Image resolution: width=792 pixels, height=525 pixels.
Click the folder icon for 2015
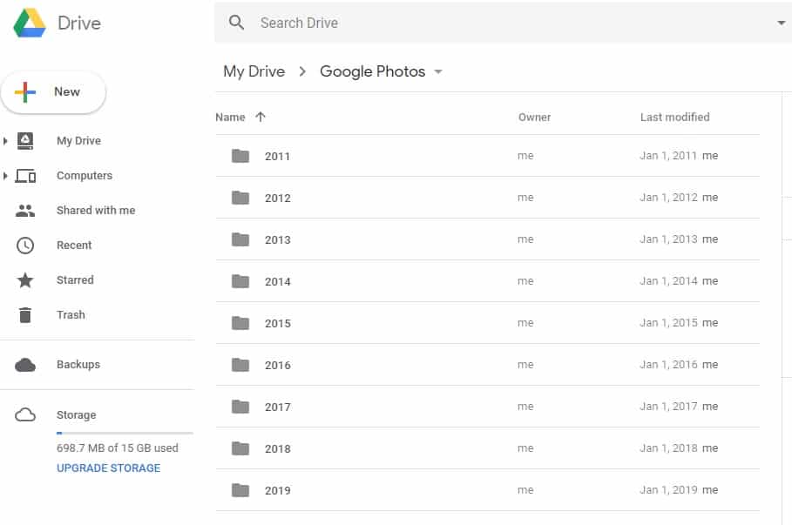[x=240, y=323]
